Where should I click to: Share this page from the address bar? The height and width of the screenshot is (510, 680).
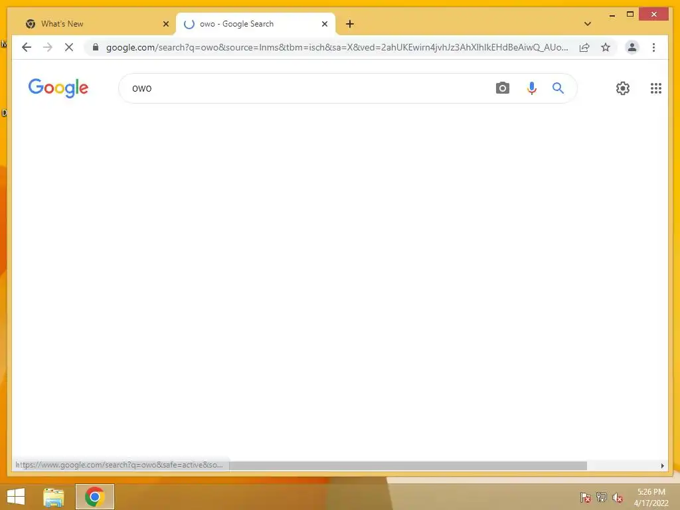coord(584,47)
